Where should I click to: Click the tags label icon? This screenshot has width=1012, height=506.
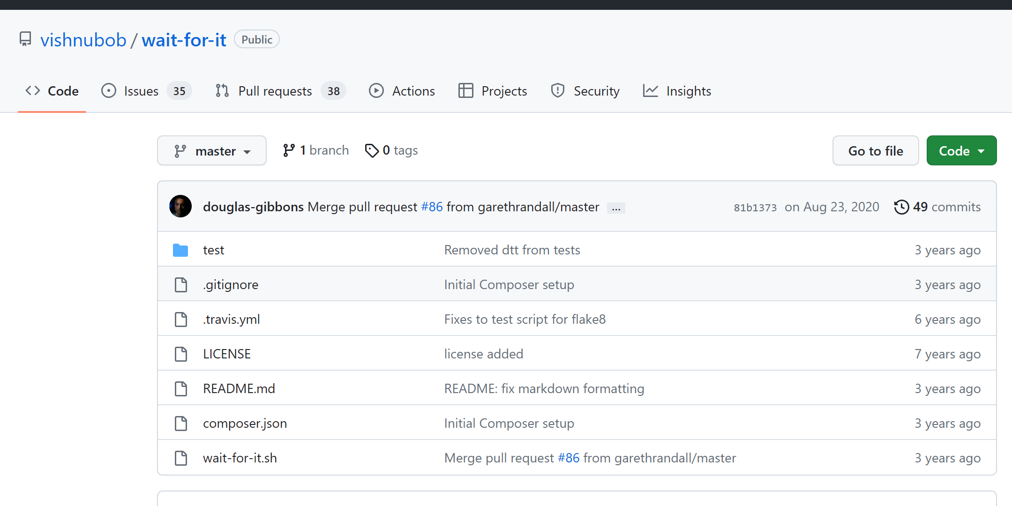[372, 150]
